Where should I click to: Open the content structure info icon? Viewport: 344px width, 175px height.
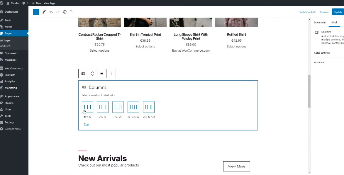(x=65, y=12)
